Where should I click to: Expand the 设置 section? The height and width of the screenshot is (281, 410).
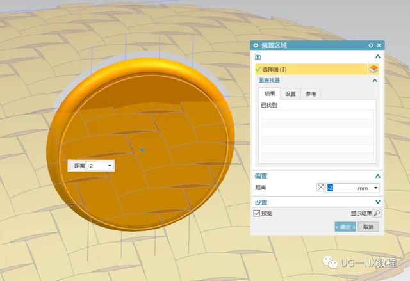tap(377, 202)
